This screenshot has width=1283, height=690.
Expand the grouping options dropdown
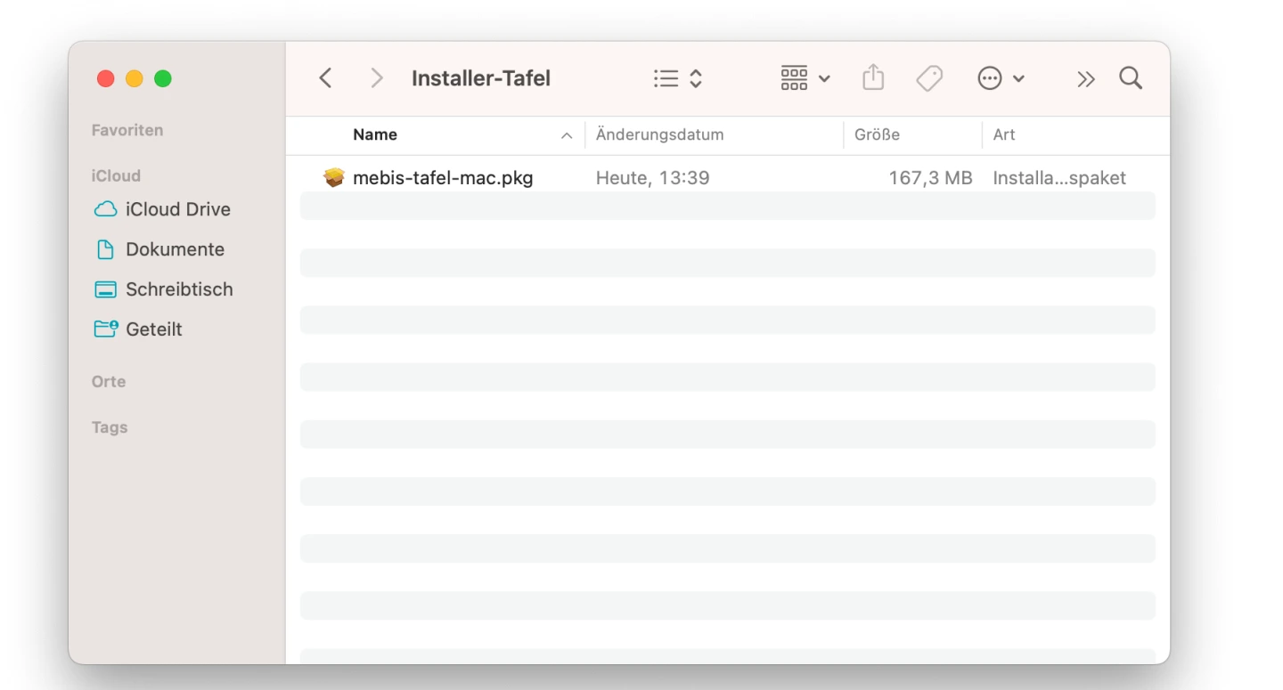805,78
